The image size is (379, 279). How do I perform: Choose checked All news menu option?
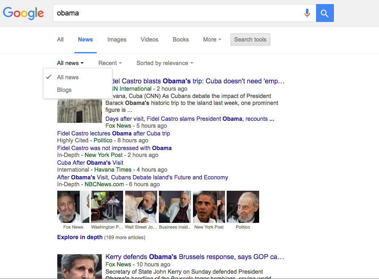(78, 77)
